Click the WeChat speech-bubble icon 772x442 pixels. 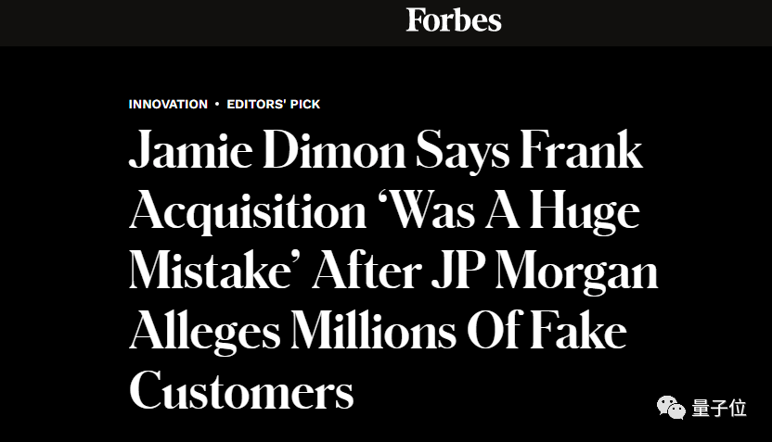point(671,408)
